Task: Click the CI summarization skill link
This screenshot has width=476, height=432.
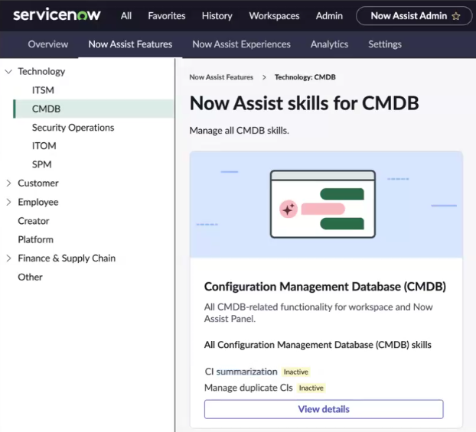Action: click(241, 372)
